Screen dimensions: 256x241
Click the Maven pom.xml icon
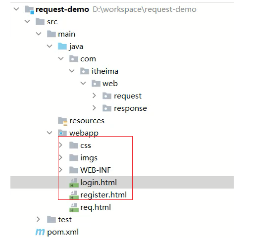(40, 232)
